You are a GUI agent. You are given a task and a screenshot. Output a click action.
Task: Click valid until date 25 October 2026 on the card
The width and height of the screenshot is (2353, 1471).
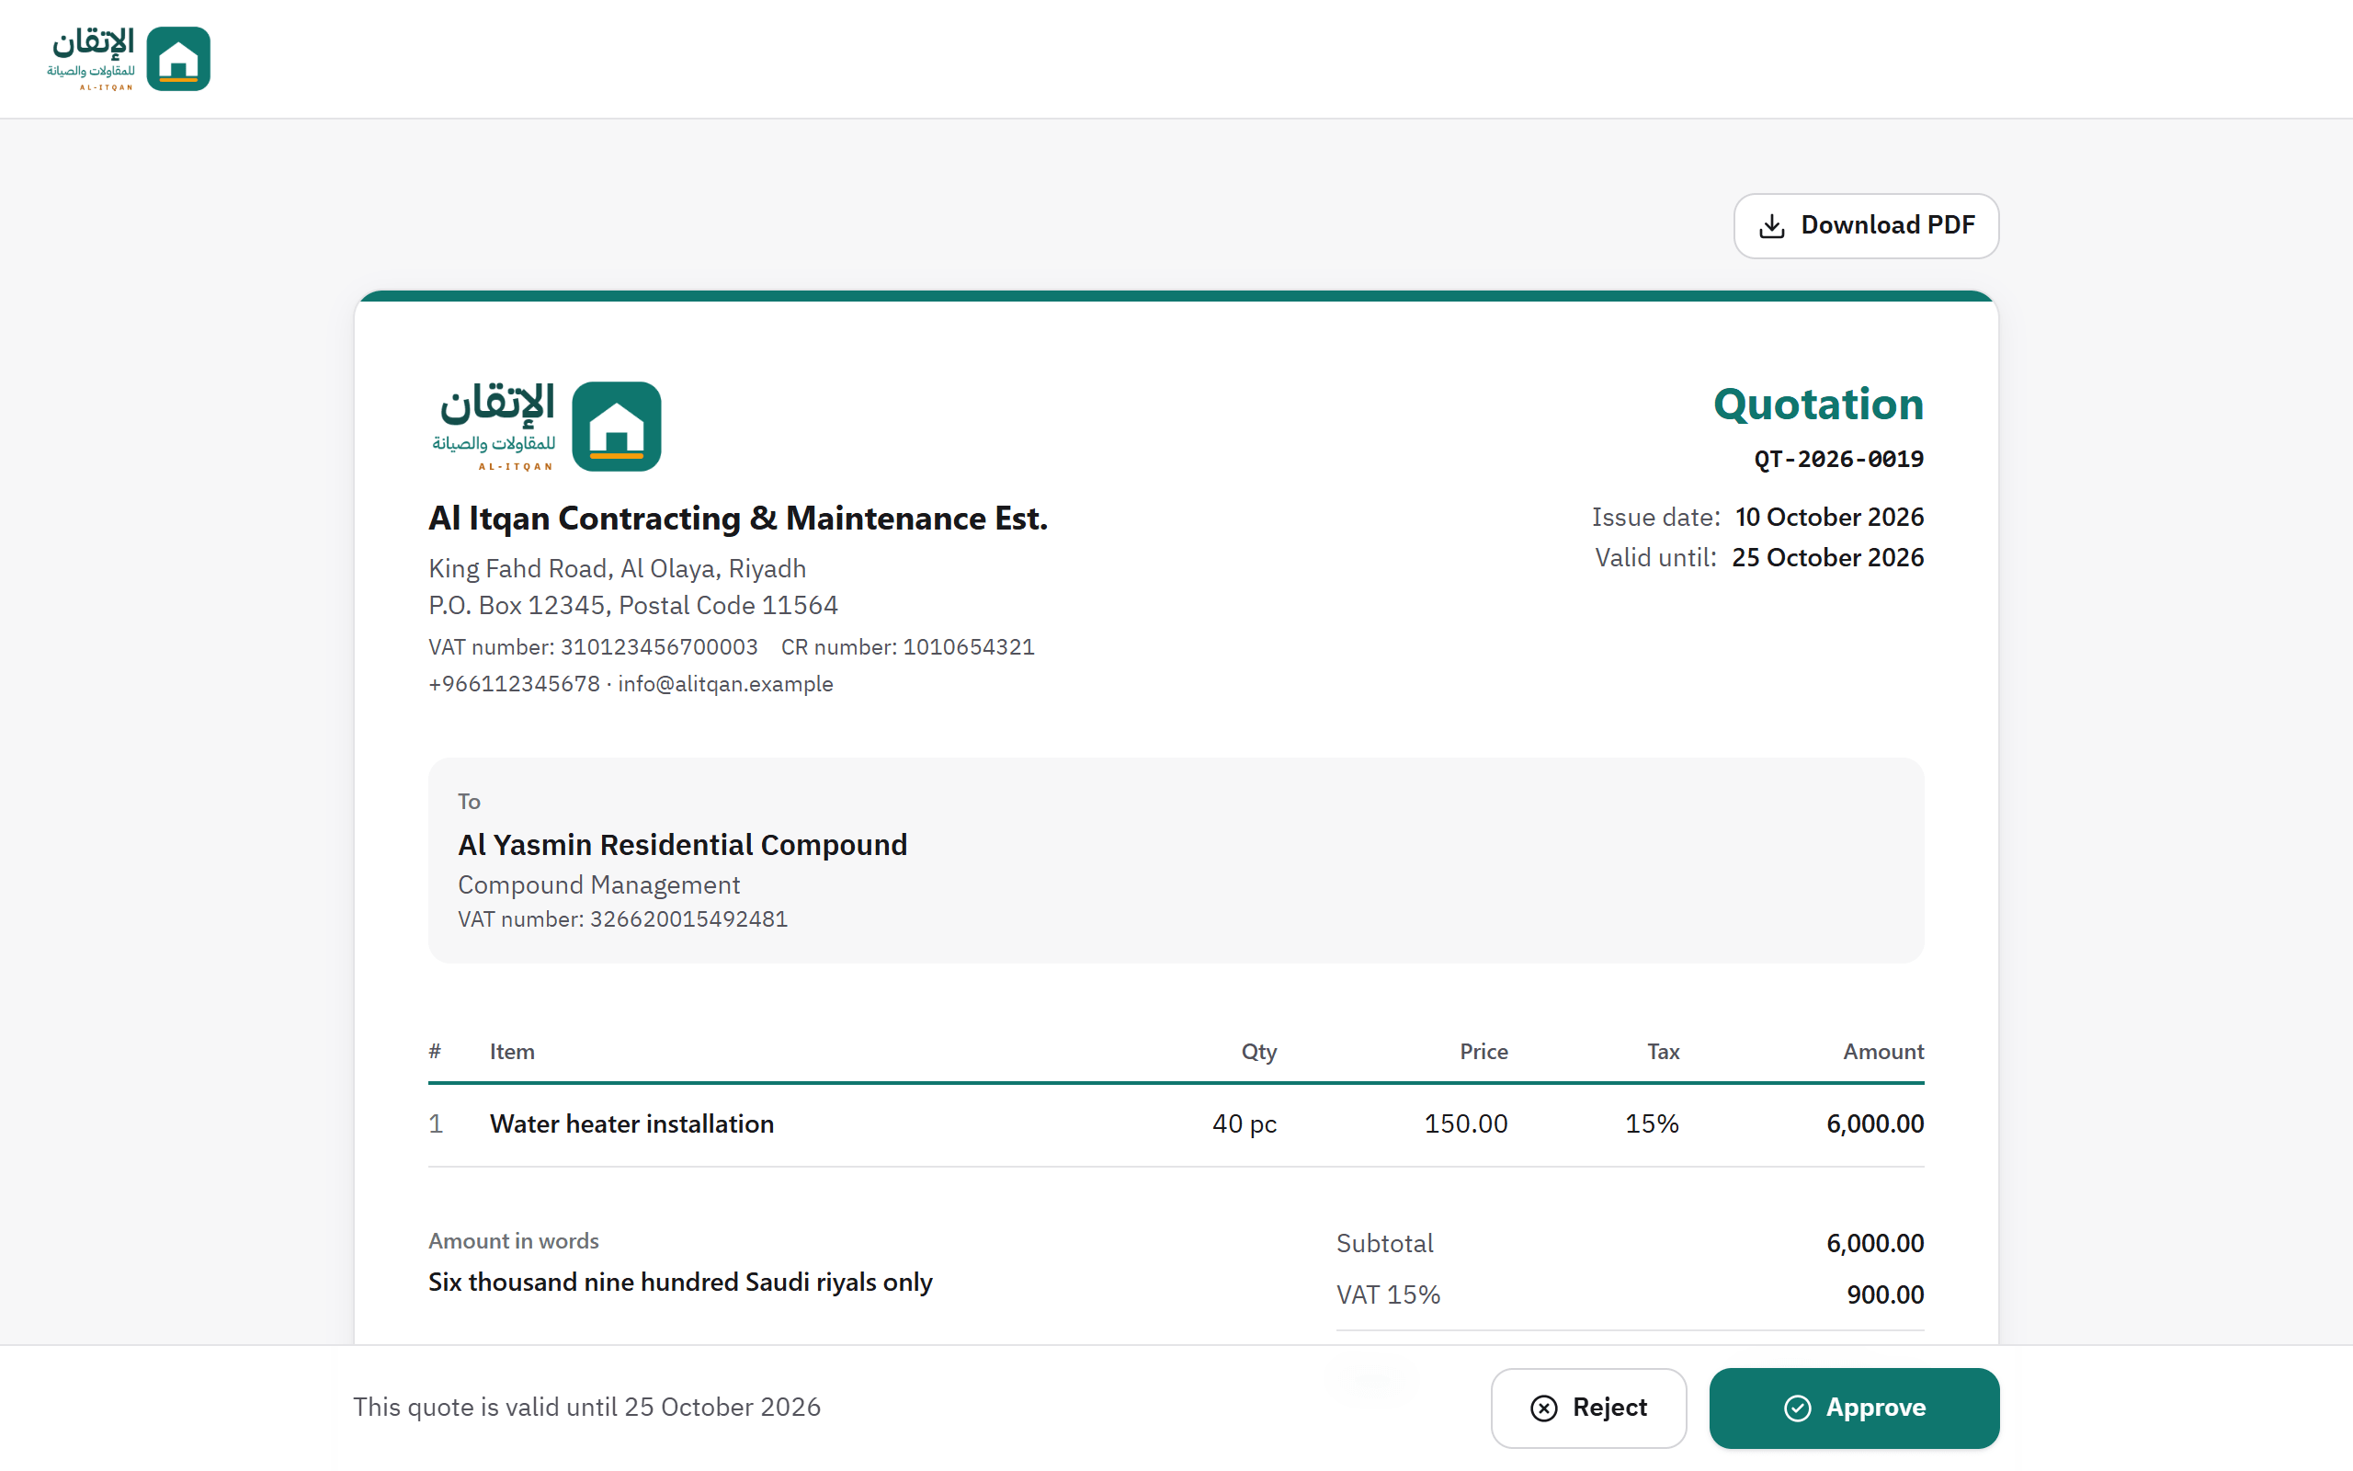pos(1828,557)
